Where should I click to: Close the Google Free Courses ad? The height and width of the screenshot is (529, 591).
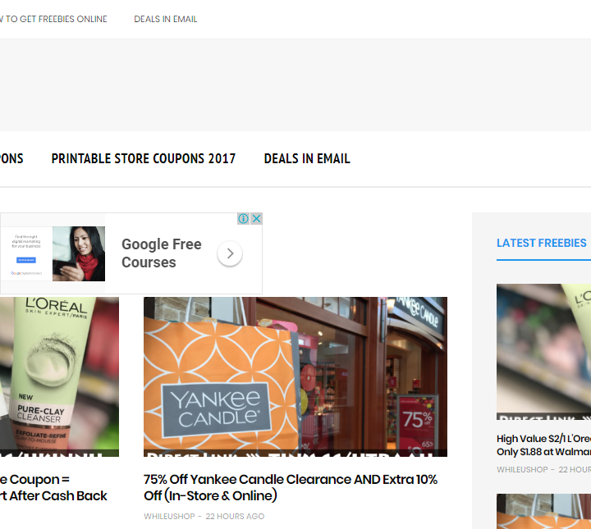[x=256, y=219]
